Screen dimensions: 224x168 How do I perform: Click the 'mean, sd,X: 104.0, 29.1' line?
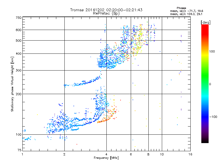186,14
